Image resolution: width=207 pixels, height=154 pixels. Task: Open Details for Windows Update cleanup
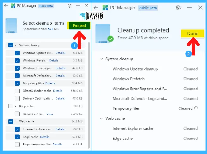pos(60,53)
